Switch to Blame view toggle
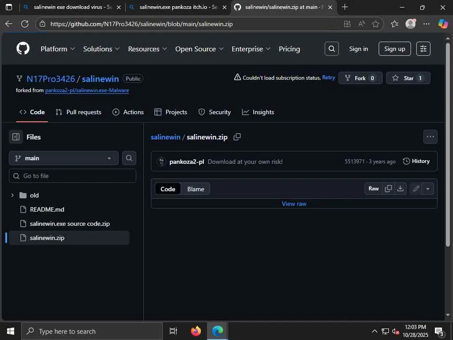 coord(196,189)
